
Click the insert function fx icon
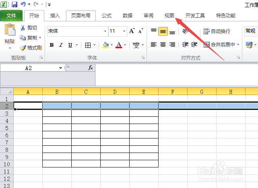tap(91, 68)
